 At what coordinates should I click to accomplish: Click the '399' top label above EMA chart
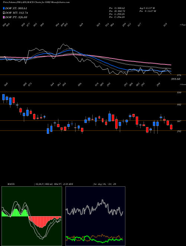[62, 25]
